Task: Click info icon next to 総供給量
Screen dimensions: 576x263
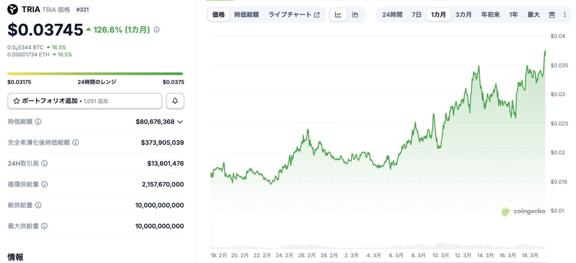Action: (x=38, y=205)
